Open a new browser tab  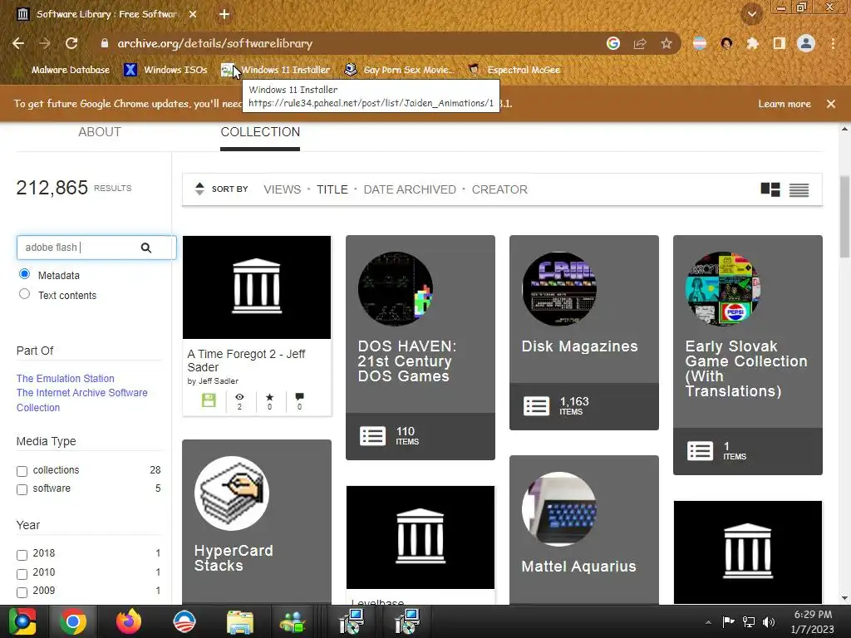[224, 15]
